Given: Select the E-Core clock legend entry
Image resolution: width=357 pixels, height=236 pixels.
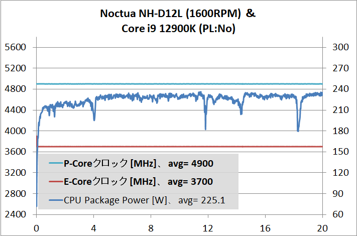Looking at the screenshot, I should tap(131, 182).
